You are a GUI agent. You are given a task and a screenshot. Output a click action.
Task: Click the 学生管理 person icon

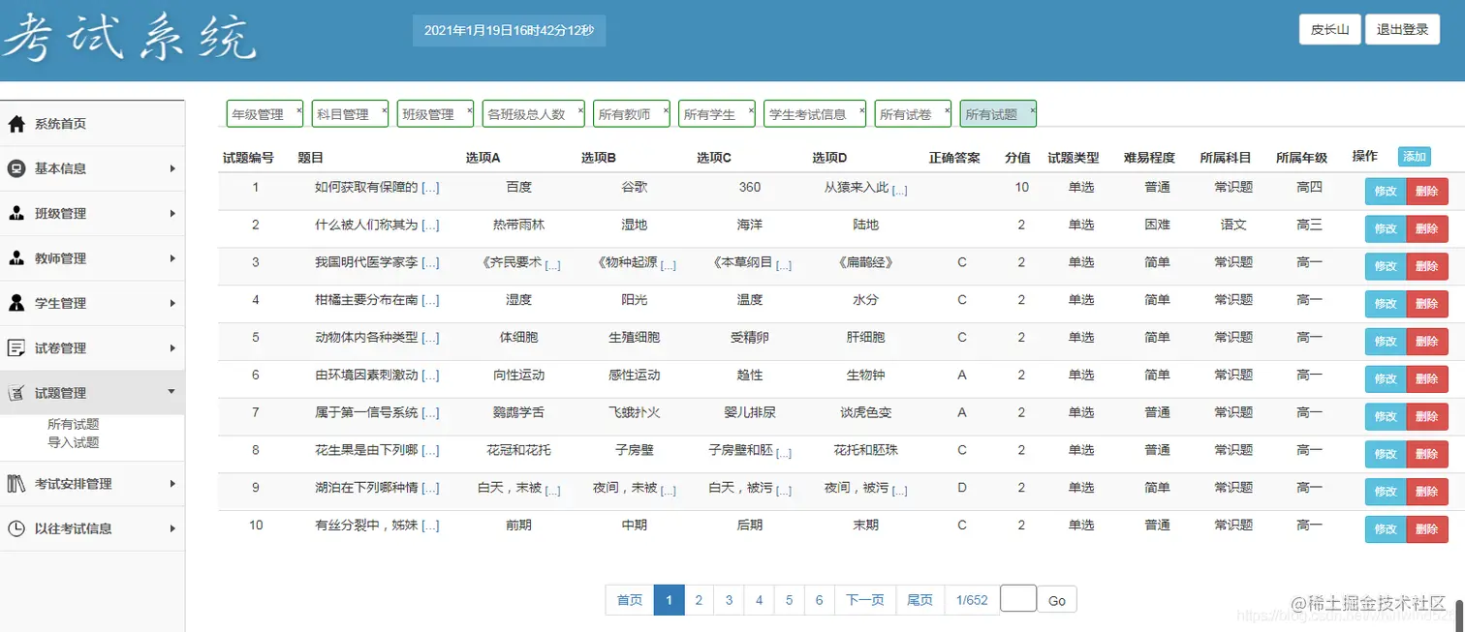[16, 303]
